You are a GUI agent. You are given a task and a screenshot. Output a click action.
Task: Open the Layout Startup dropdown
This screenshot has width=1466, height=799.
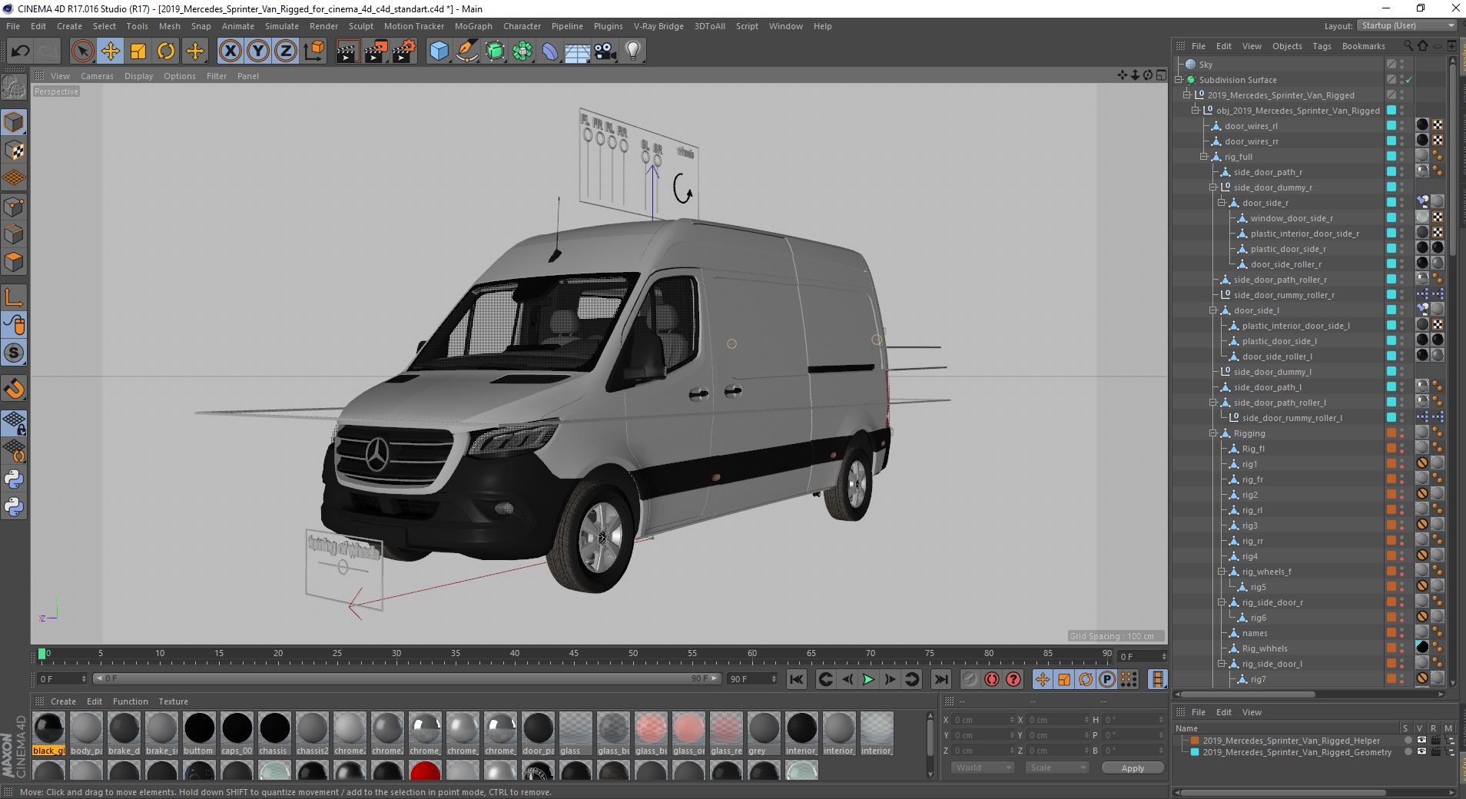click(x=1407, y=25)
